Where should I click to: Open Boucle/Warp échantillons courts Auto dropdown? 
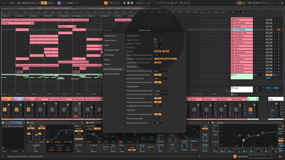click(162, 71)
